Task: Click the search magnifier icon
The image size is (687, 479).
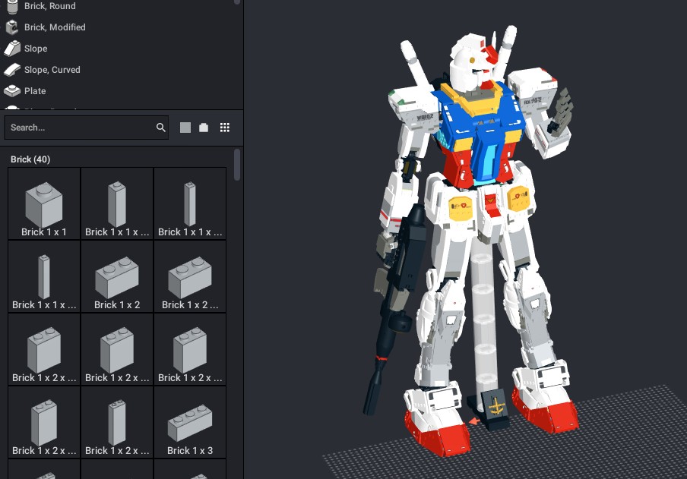Action: (x=160, y=128)
